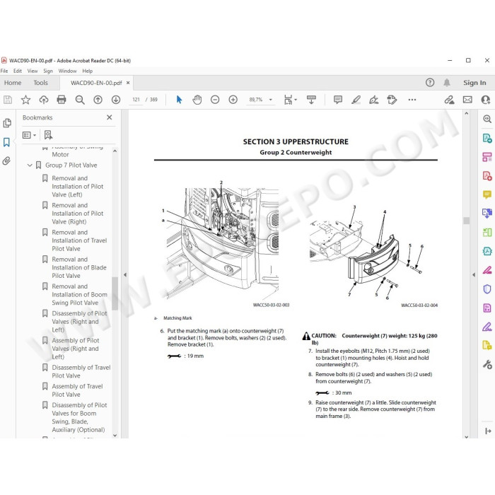This screenshot has height=495, width=495.
Task: Select the highlighter pen tool
Action: point(356,100)
